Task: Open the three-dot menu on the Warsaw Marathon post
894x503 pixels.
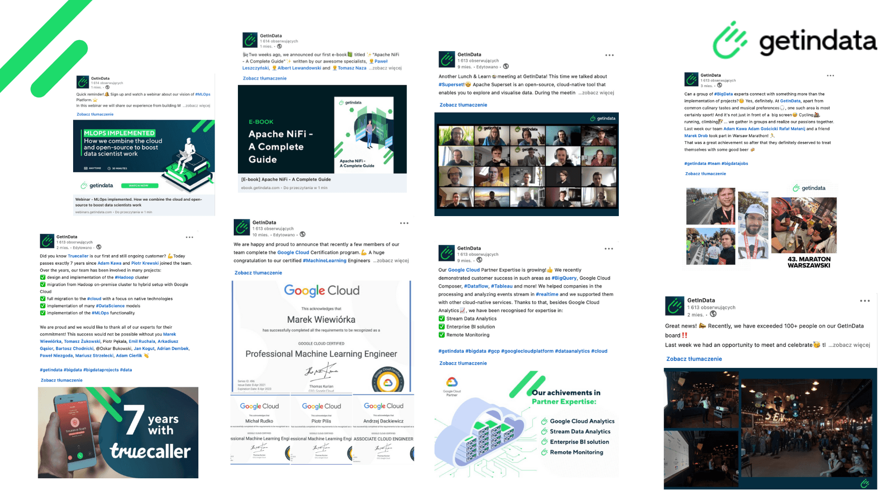Action: [830, 75]
